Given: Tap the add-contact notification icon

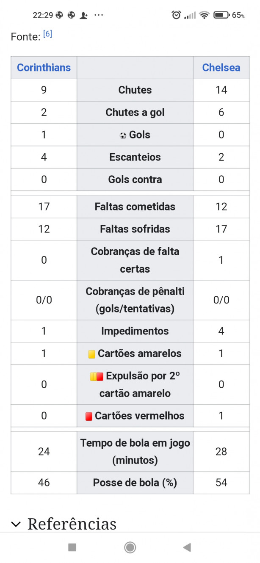Looking at the screenshot, I should 84,15.
